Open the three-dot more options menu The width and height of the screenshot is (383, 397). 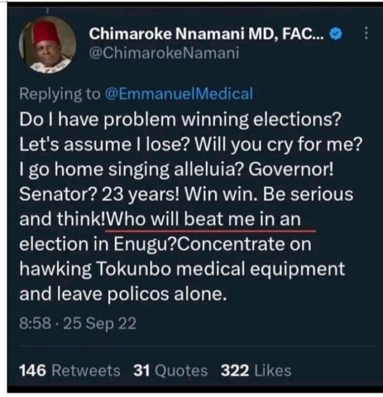tap(366, 35)
